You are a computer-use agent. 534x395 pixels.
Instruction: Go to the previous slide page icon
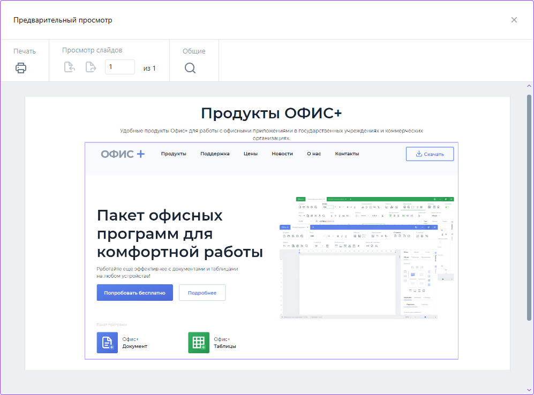point(70,67)
